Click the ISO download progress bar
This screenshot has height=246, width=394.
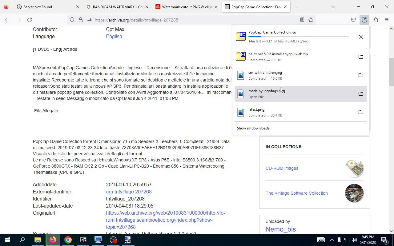299,37
